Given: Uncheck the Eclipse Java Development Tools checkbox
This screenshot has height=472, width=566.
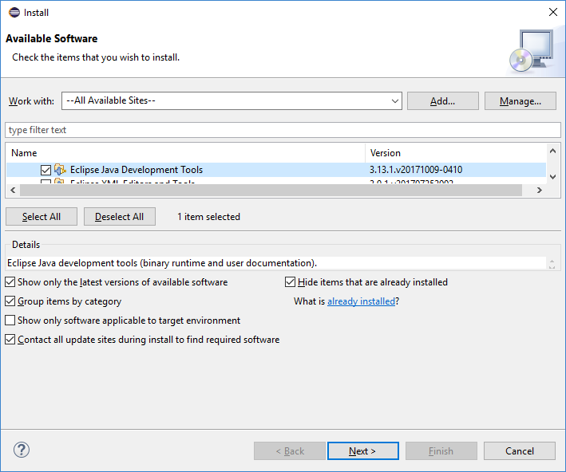Looking at the screenshot, I should pos(46,170).
